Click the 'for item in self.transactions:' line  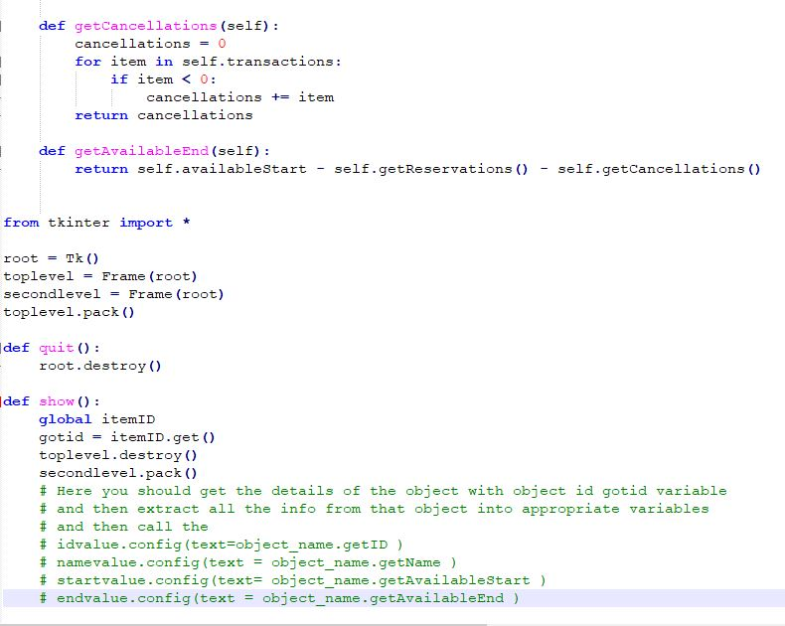pos(208,62)
